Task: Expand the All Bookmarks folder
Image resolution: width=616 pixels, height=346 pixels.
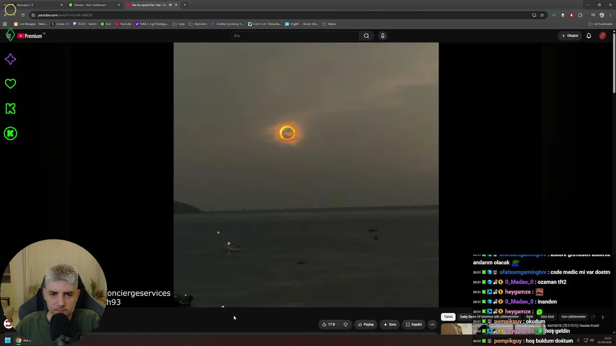Action: pos(600,24)
